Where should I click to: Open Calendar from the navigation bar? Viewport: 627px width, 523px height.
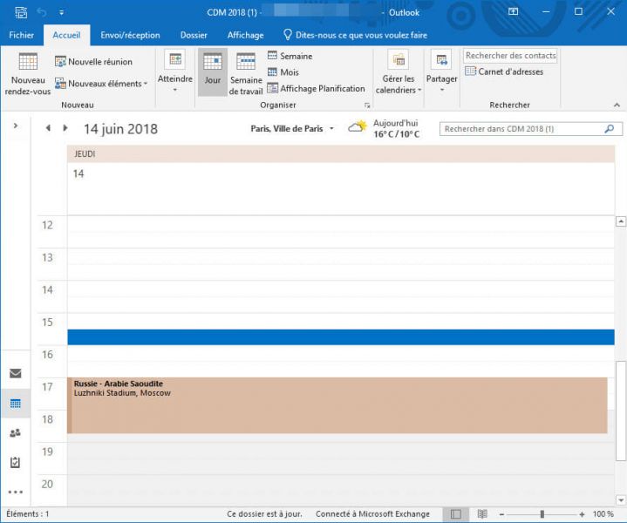click(16, 404)
